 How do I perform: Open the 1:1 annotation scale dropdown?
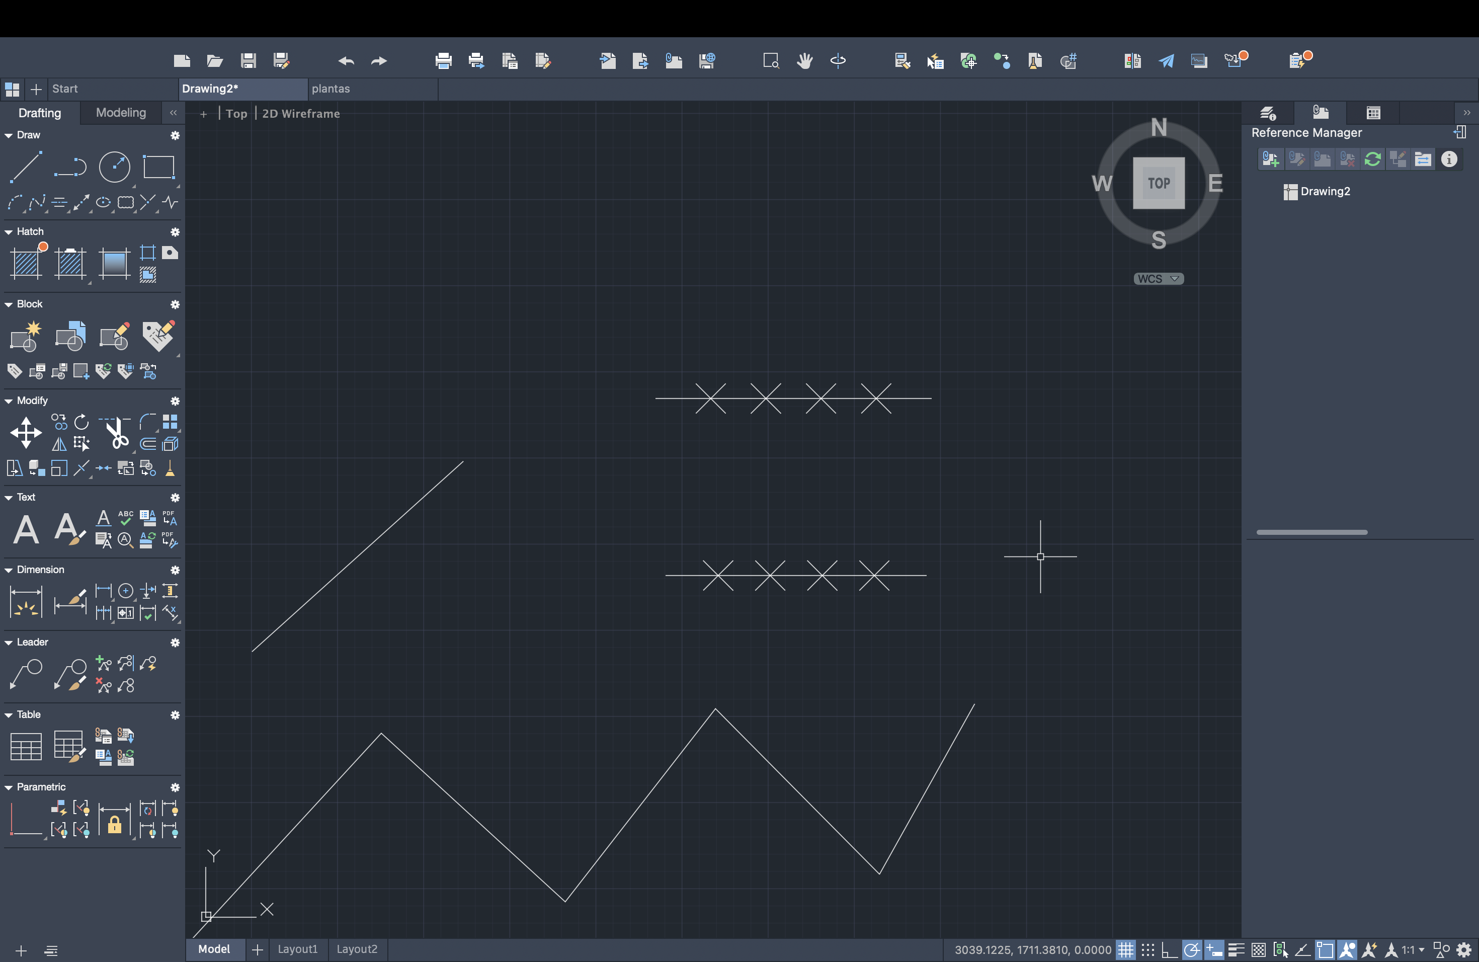(1412, 949)
